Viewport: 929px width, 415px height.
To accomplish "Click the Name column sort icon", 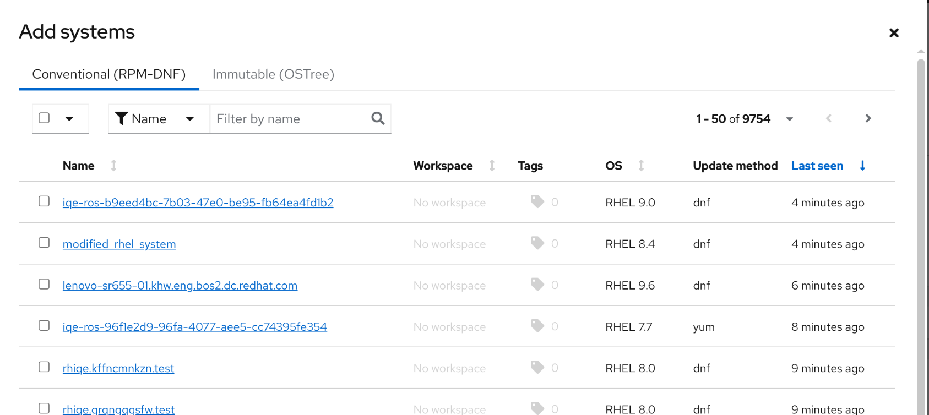I will click(x=113, y=166).
